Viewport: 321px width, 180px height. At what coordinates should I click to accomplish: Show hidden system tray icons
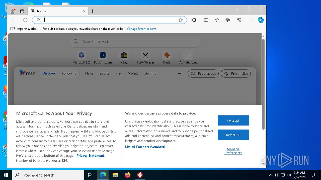270,175
